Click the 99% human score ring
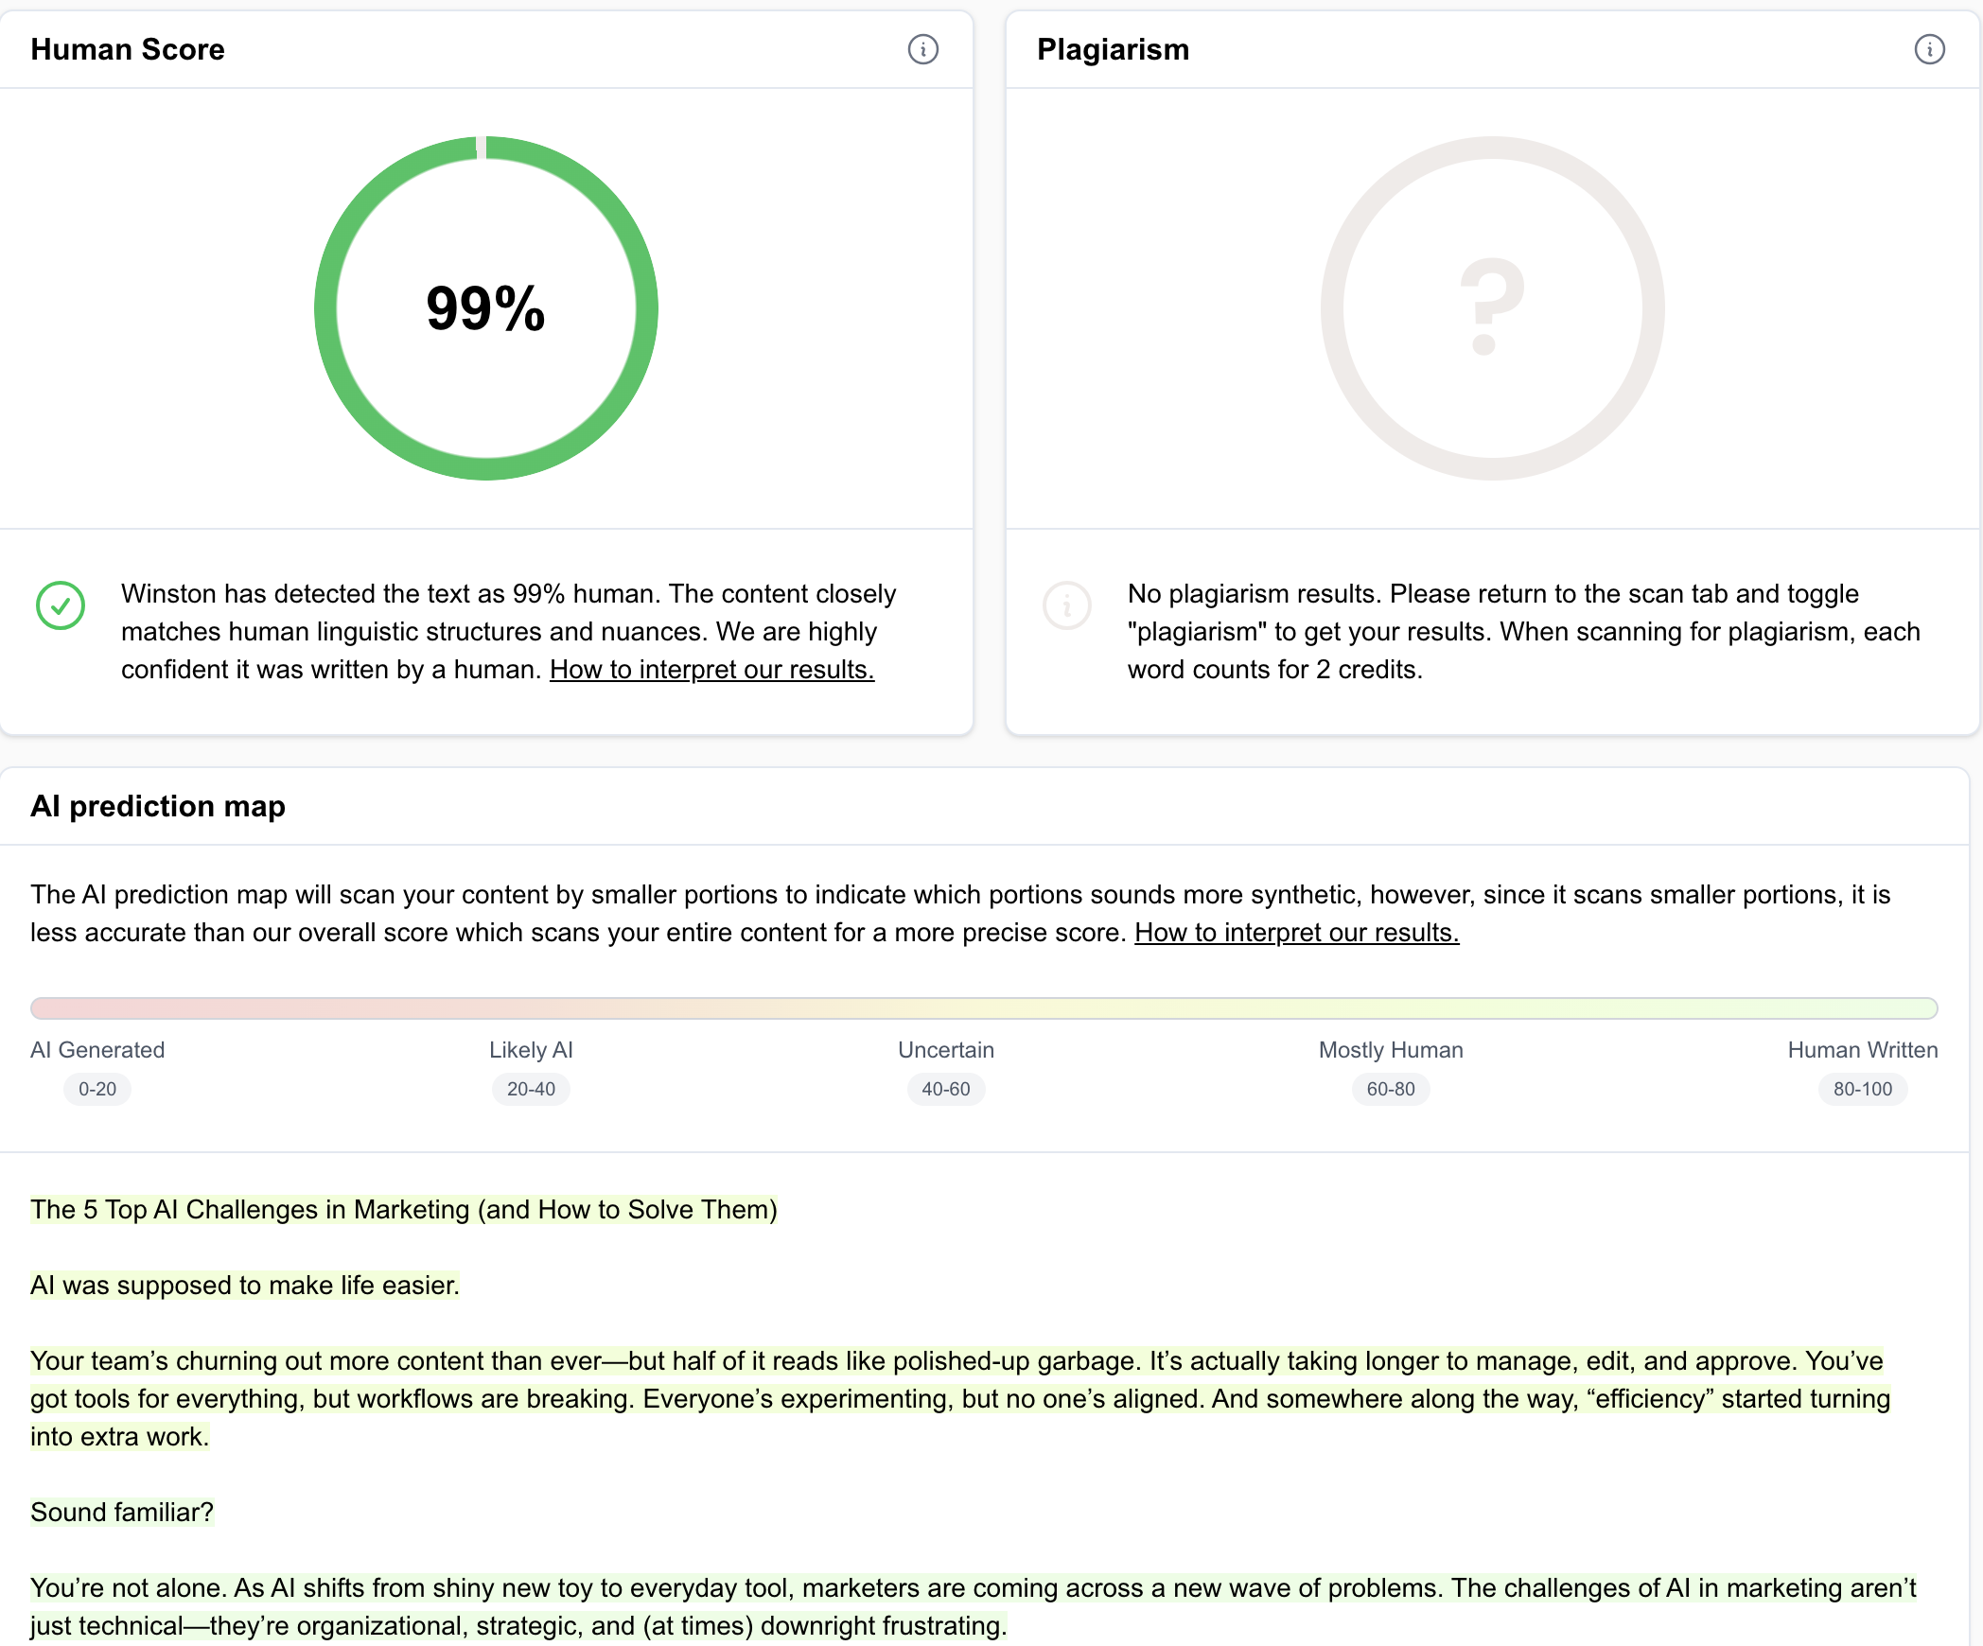This screenshot has width=1983, height=1646. tap(486, 308)
